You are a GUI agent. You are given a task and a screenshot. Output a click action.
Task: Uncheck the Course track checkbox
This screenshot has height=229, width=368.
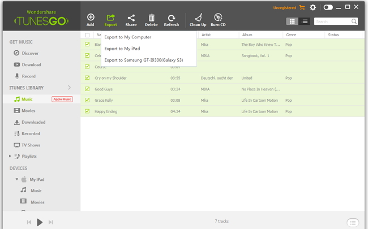[87, 67]
